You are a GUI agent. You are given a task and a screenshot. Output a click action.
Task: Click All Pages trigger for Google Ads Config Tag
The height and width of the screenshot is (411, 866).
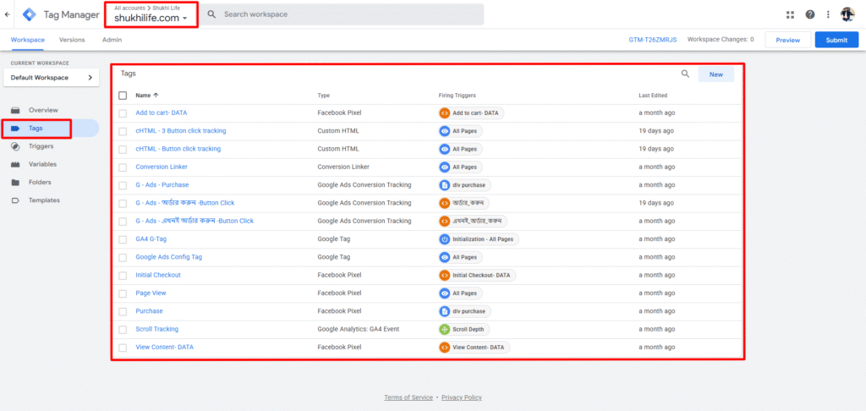pos(460,257)
